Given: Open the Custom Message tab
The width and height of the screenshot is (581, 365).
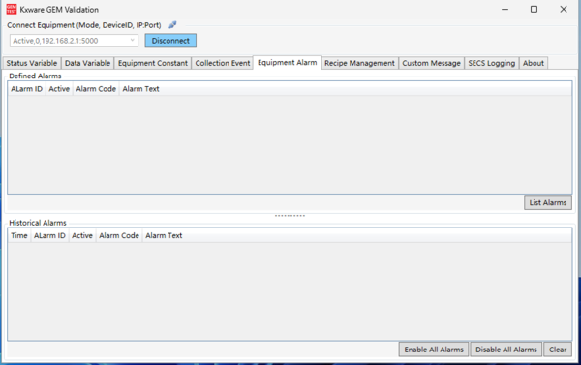Looking at the screenshot, I should pos(431,63).
